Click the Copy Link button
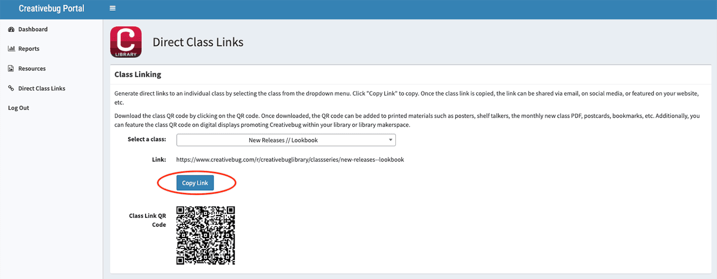717x279 pixels. click(x=195, y=183)
